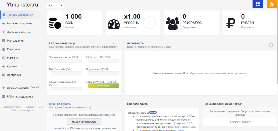Viewport: 278px width, 131px height.
Task: Click the конкурсы link
Action: (85, 107)
